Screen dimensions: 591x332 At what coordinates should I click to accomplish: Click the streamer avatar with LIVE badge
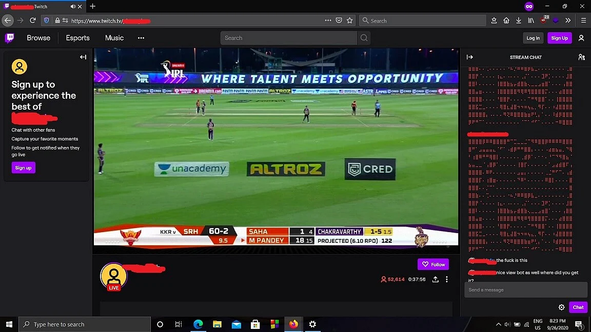(113, 277)
